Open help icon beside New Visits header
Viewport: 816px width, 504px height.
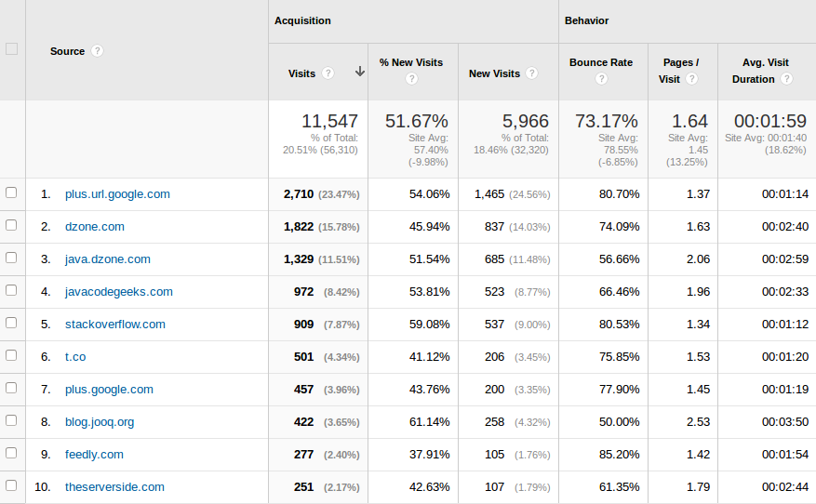[x=531, y=73]
